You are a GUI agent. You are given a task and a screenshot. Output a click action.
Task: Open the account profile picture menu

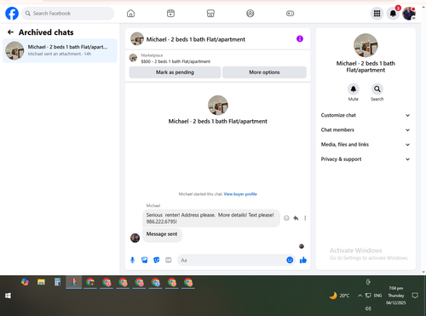(x=409, y=14)
